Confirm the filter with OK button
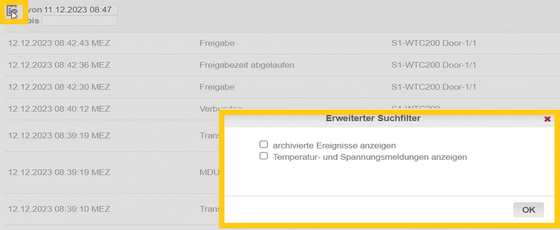Image resolution: width=560 pixels, height=230 pixels. pos(528,210)
